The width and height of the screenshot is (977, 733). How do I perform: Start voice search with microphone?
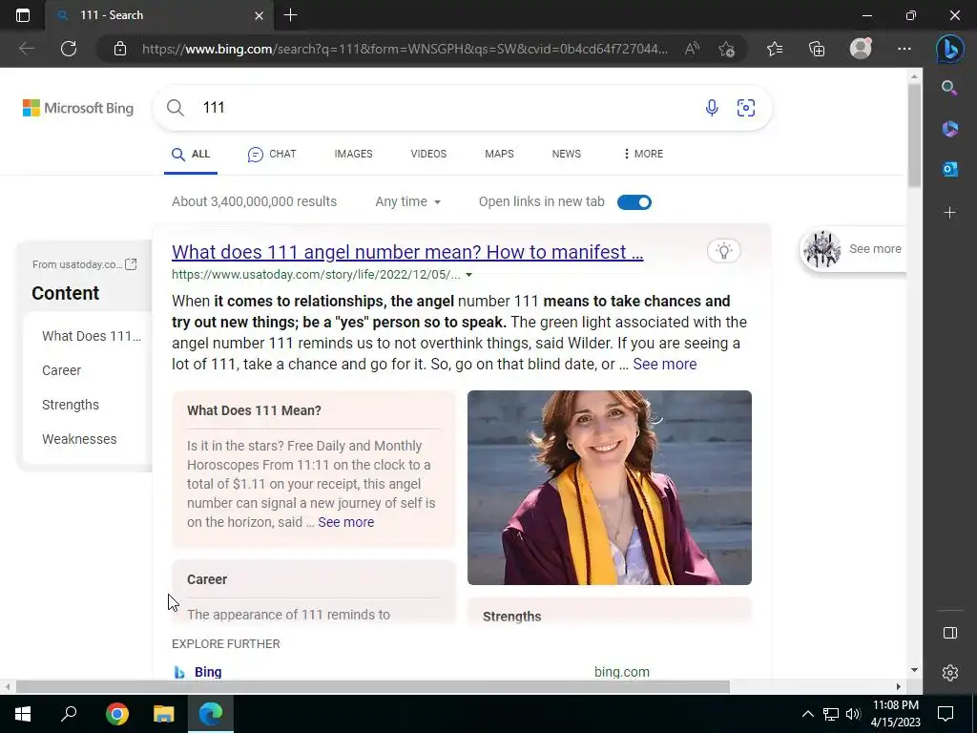point(712,108)
